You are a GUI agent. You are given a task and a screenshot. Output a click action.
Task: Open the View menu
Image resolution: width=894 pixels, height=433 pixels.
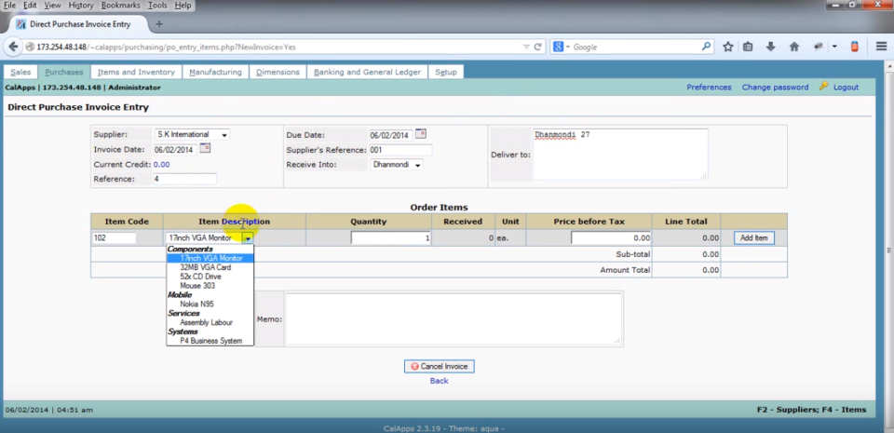tap(52, 6)
